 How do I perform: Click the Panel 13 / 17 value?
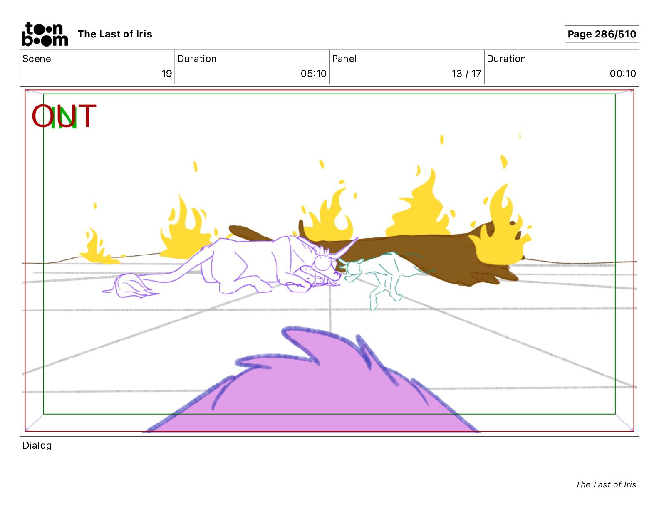(x=466, y=74)
